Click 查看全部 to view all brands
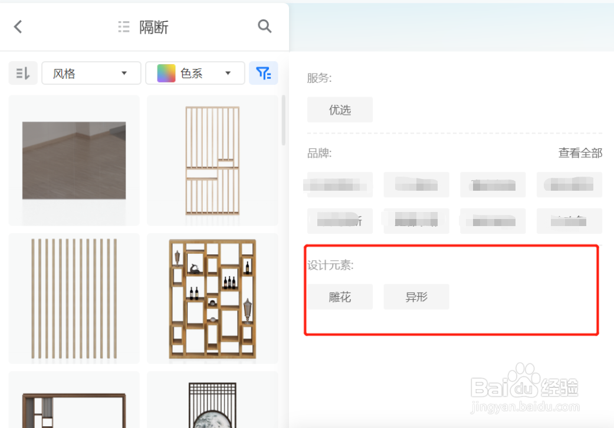This screenshot has width=614, height=428. click(580, 153)
